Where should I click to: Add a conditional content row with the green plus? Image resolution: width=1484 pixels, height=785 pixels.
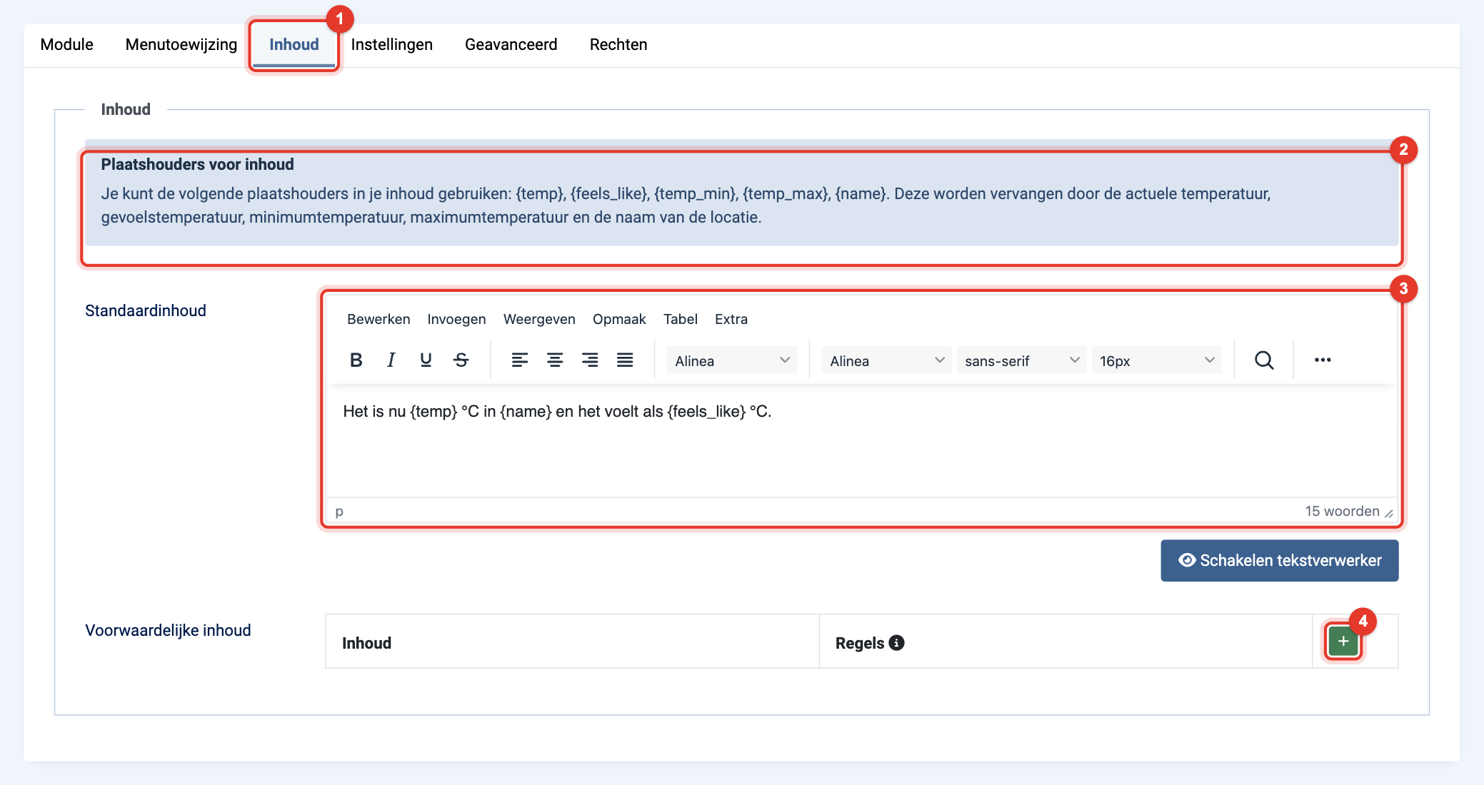click(1343, 641)
